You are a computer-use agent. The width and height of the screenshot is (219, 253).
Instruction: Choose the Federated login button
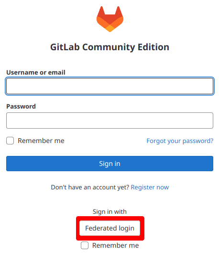point(109,228)
